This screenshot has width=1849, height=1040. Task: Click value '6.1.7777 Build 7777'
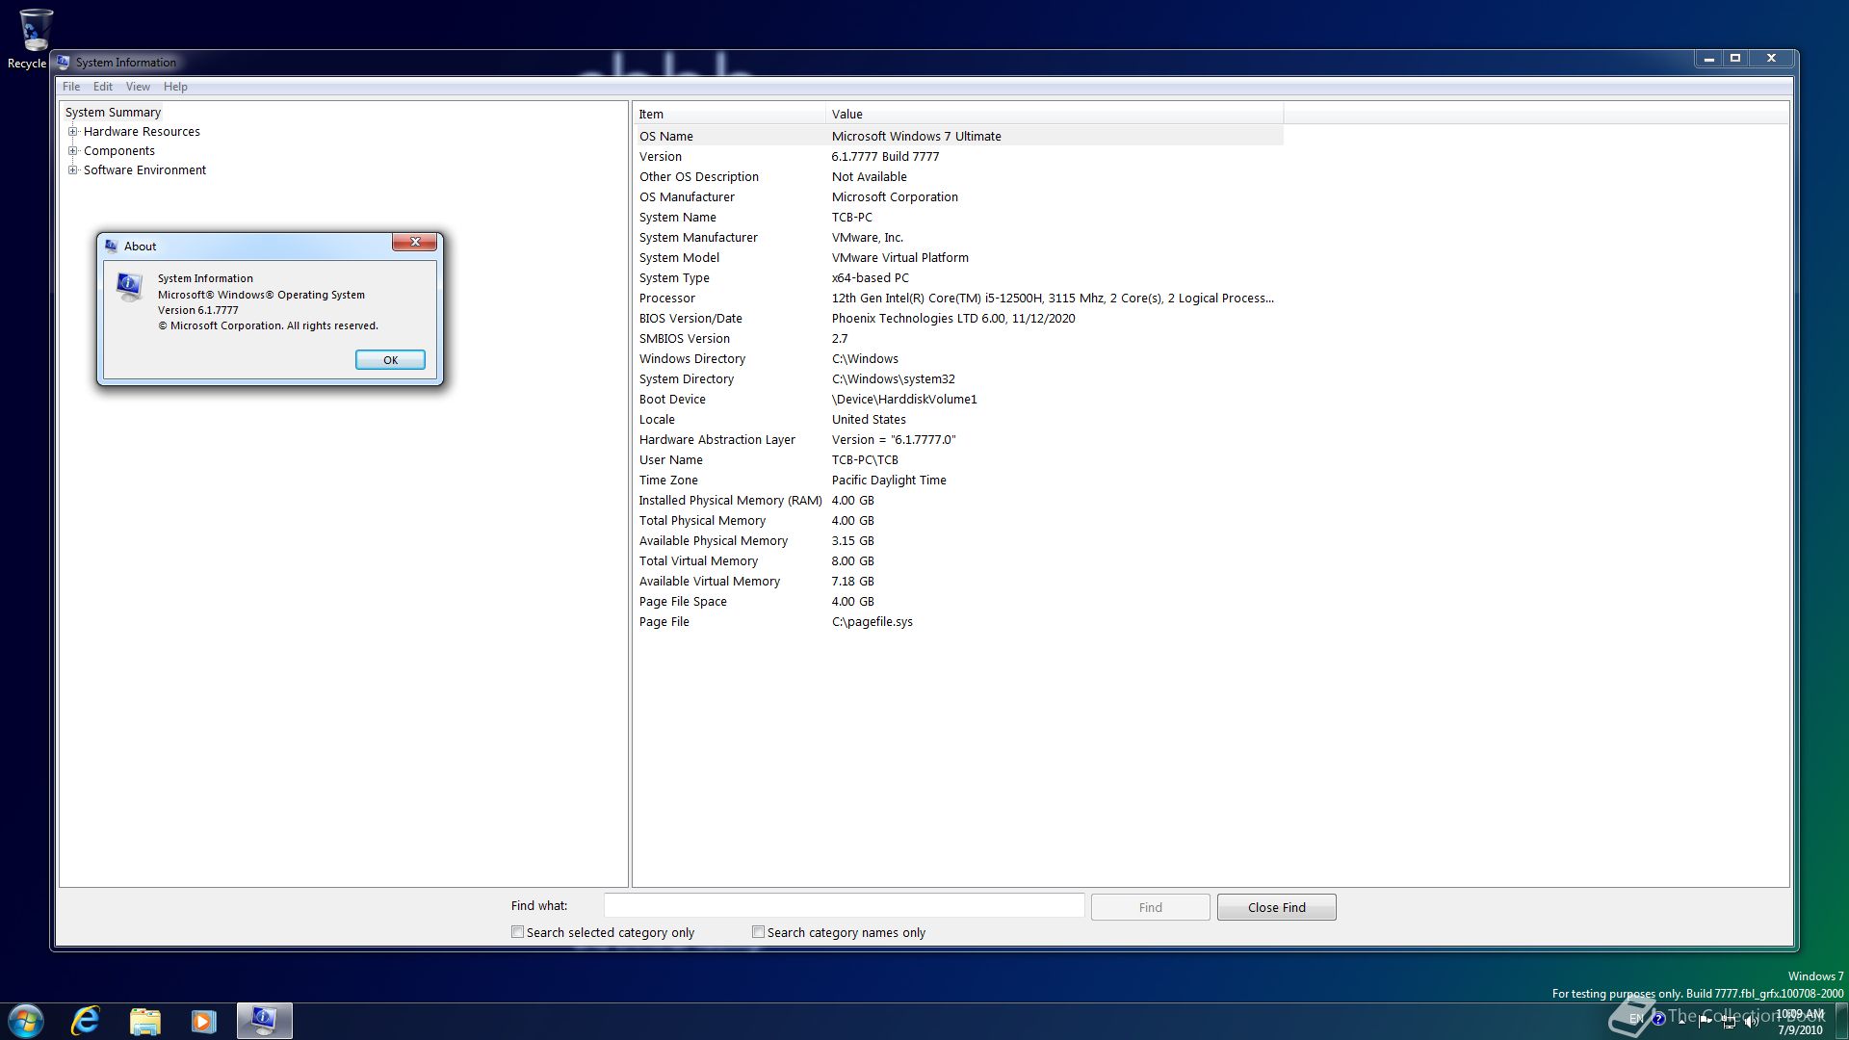tap(885, 157)
